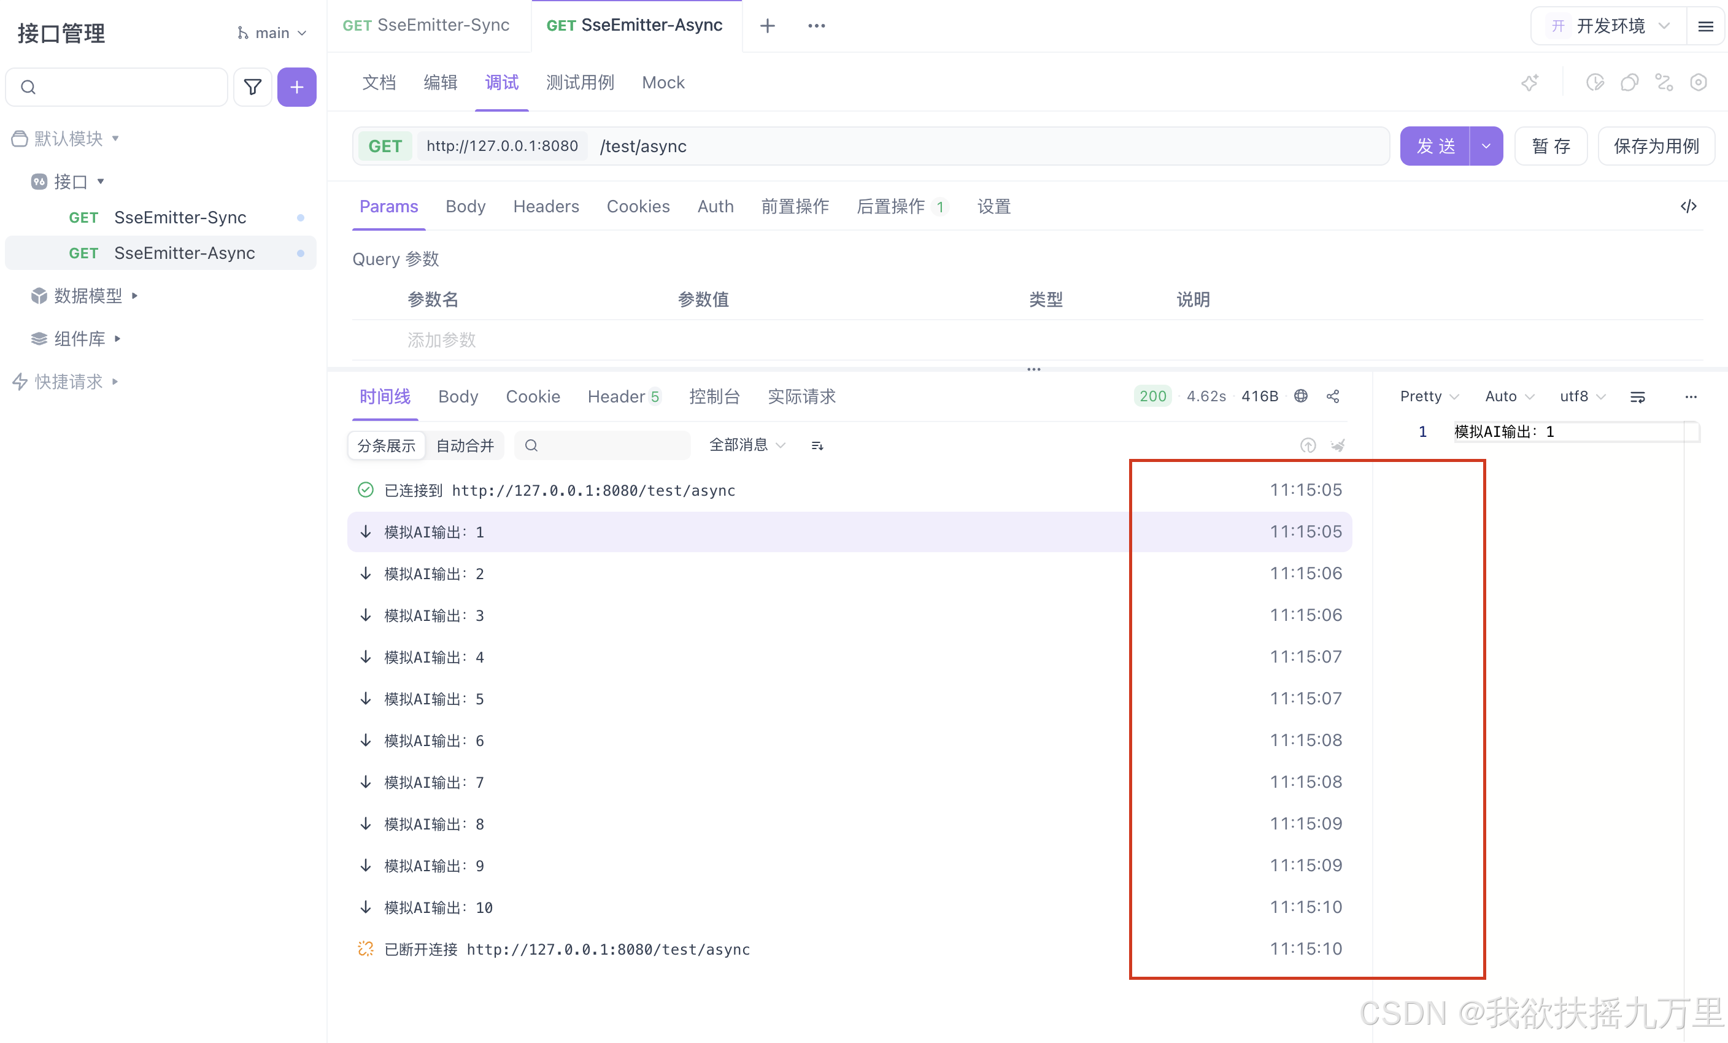Click the route-link icon in top toolbar
This screenshot has width=1728, height=1043.
click(1664, 83)
